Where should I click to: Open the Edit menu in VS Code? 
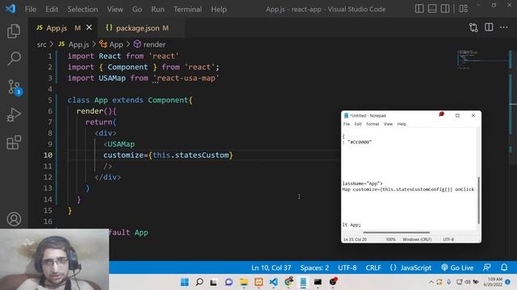point(52,9)
